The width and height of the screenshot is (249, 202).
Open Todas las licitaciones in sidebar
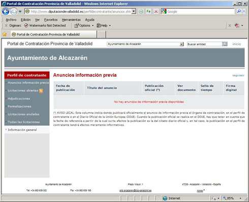(x=23, y=122)
